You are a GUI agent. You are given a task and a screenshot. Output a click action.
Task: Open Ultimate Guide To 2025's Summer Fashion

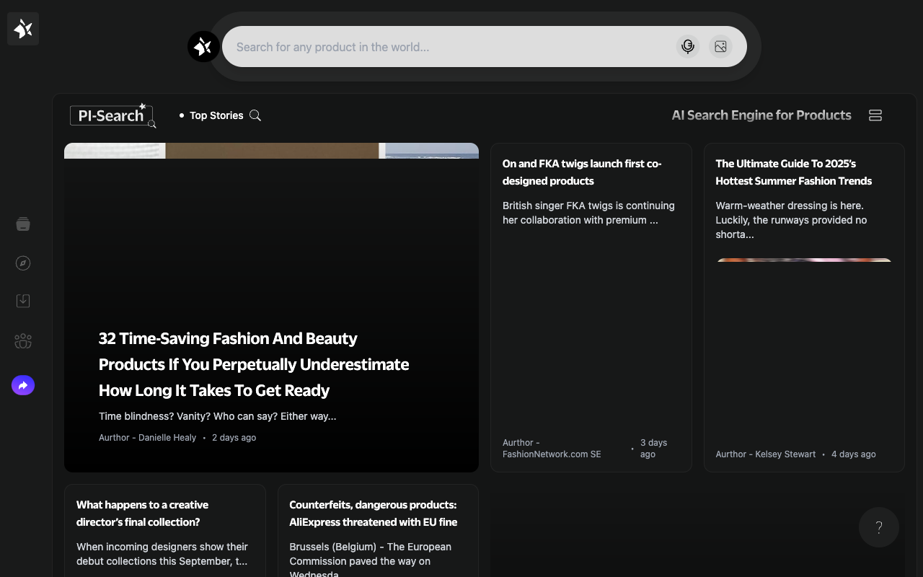point(793,172)
